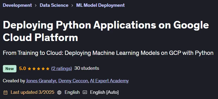Click the first rating star
Viewport: 218px width, 99px height.
pos(29,68)
